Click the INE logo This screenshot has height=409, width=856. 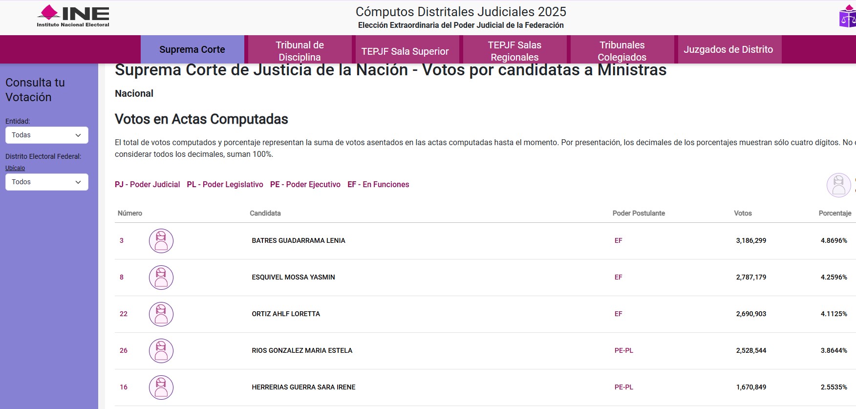point(73,16)
